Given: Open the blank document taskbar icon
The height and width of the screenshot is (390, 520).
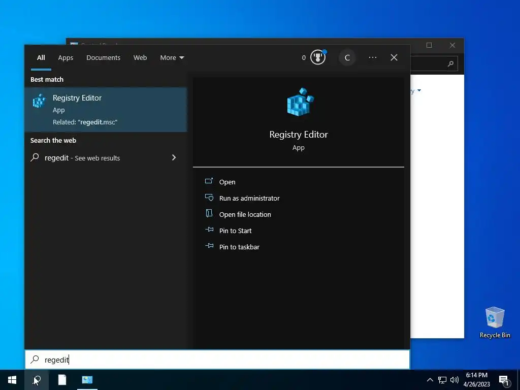Looking at the screenshot, I should pos(62,380).
